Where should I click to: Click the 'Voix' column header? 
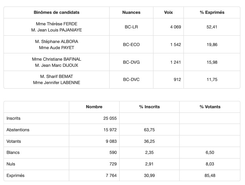point(168,12)
